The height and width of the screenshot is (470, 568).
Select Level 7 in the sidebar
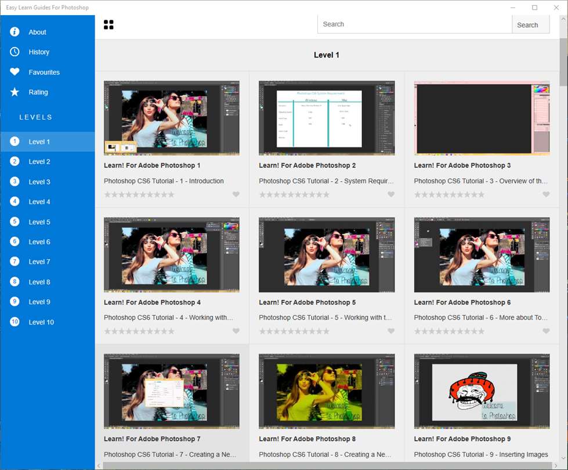pos(48,262)
